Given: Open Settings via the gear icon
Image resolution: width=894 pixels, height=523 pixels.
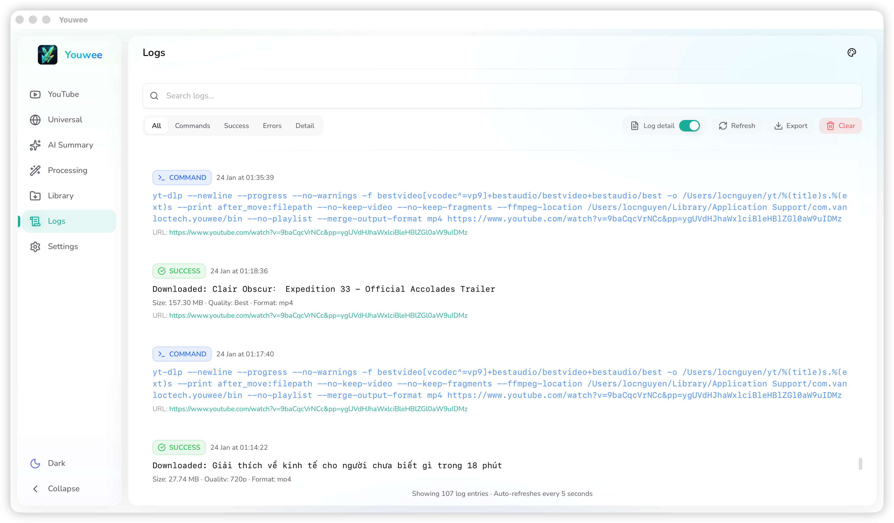Looking at the screenshot, I should coord(35,247).
